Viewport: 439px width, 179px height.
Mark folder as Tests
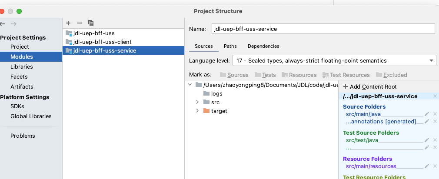[265, 75]
